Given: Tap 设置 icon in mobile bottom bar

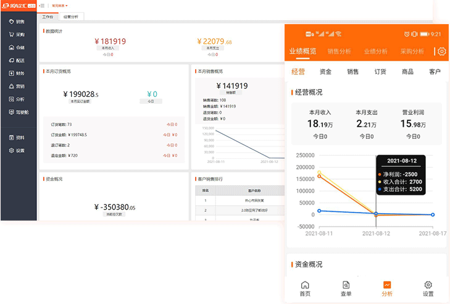Looking at the screenshot, I should coord(428,289).
